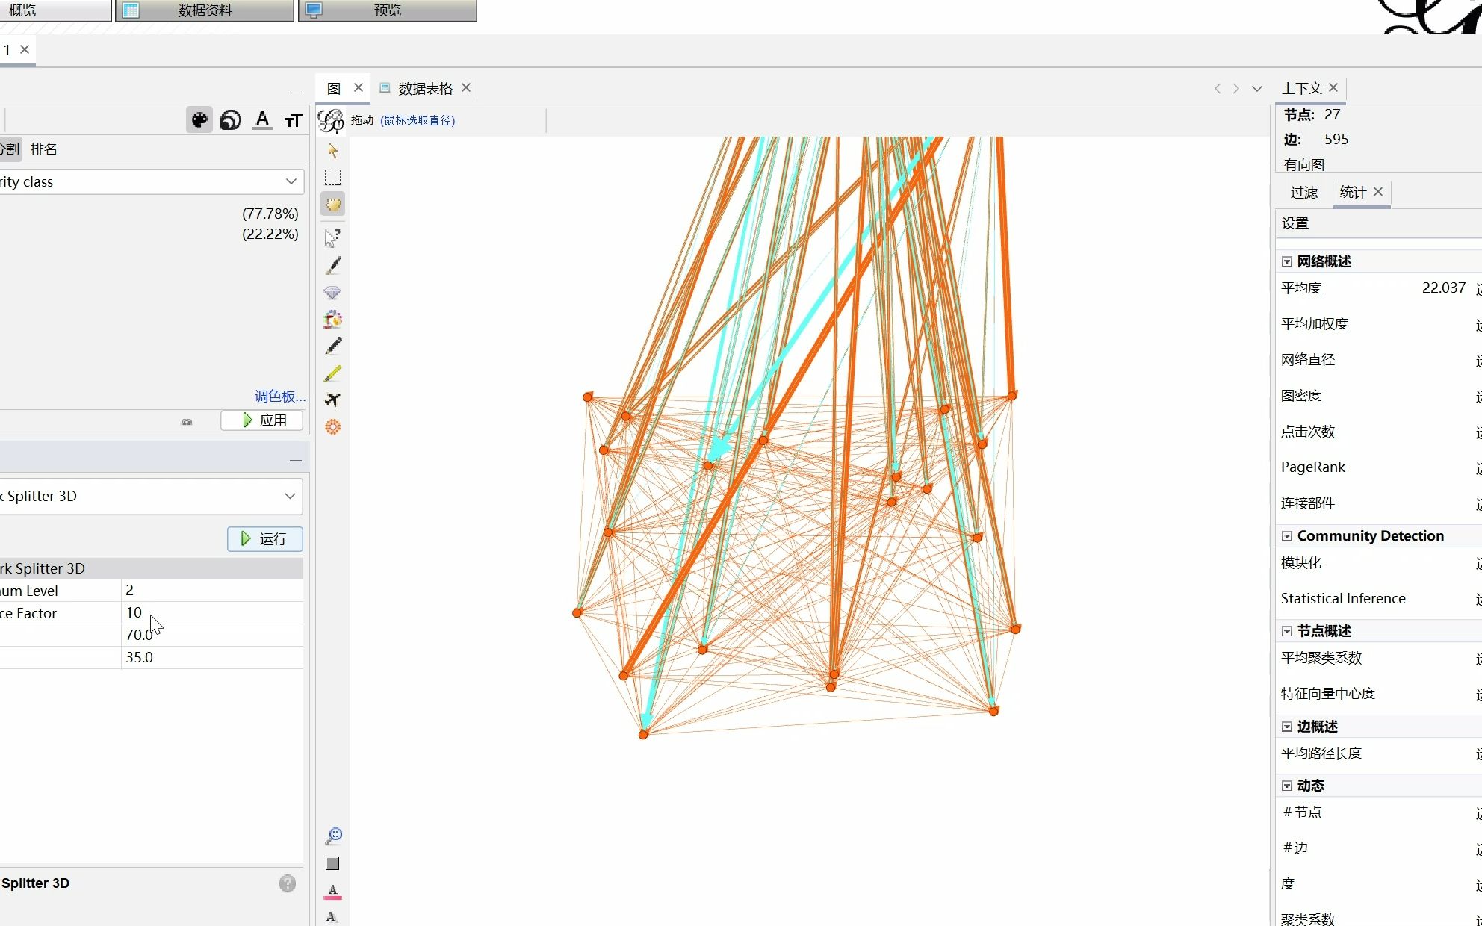Open color palette appearance mode
The width and height of the screenshot is (1482, 926).
click(199, 119)
